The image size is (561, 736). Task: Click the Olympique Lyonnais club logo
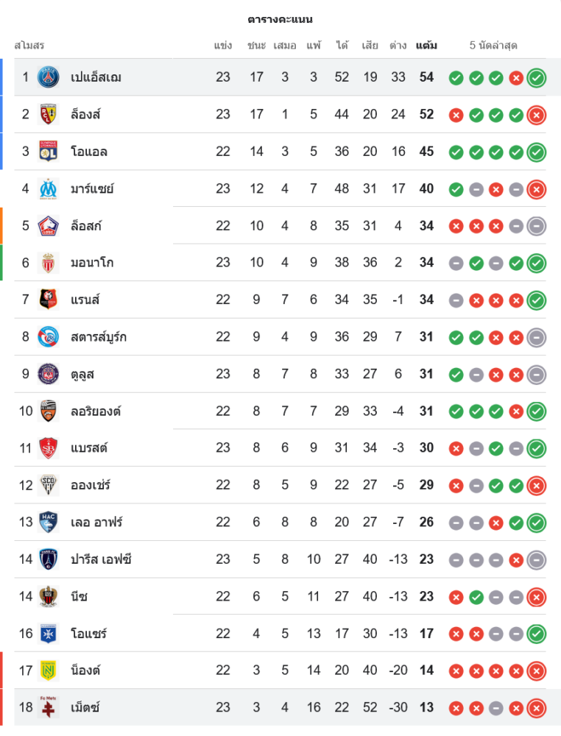click(49, 152)
